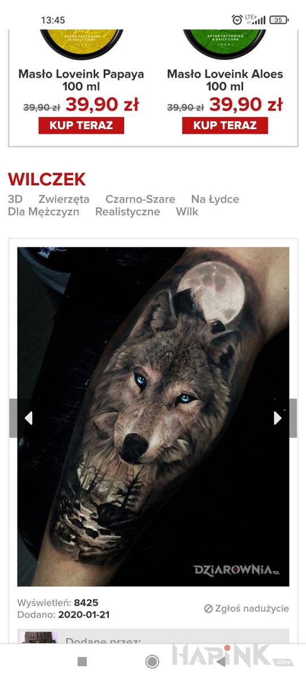The width and height of the screenshot is (306, 680).
Task: Select the Na Łydce tag
Action: tap(215, 199)
